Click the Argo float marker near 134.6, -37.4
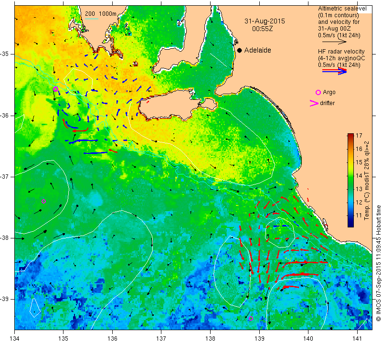 43,201
